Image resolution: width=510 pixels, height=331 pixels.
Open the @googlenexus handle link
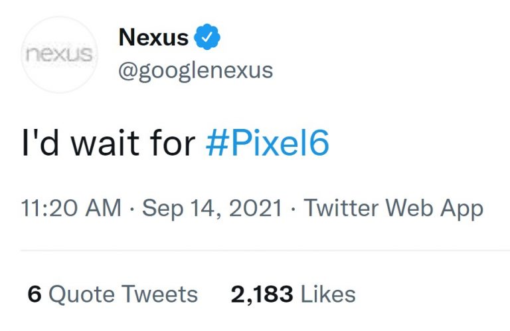(x=195, y=70)
